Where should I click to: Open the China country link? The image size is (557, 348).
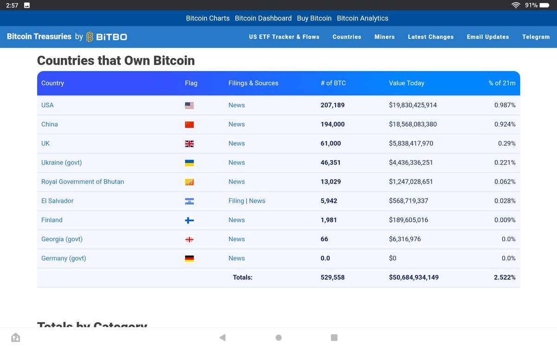(x=50, y=124)
